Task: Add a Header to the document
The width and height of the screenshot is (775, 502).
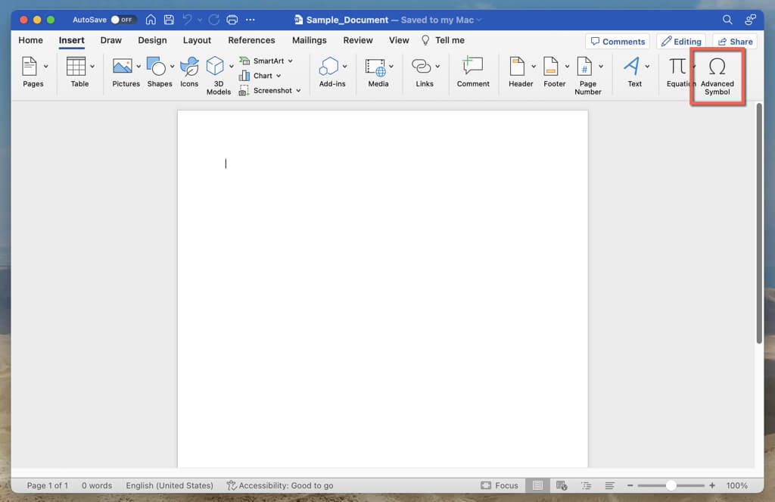Action: pyautogui.click(x=521, y=72)
